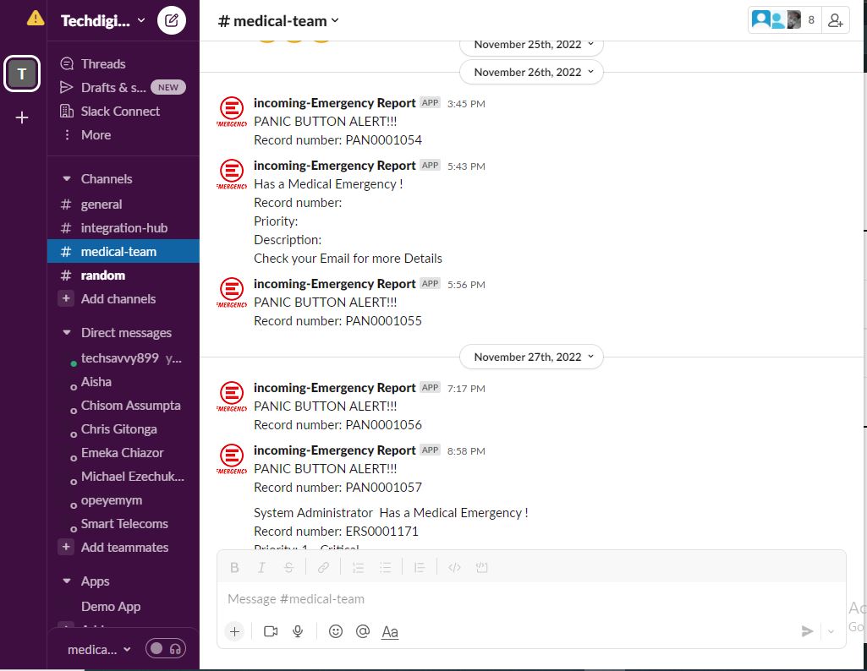Open the add people to channel icon

[836, 20]
